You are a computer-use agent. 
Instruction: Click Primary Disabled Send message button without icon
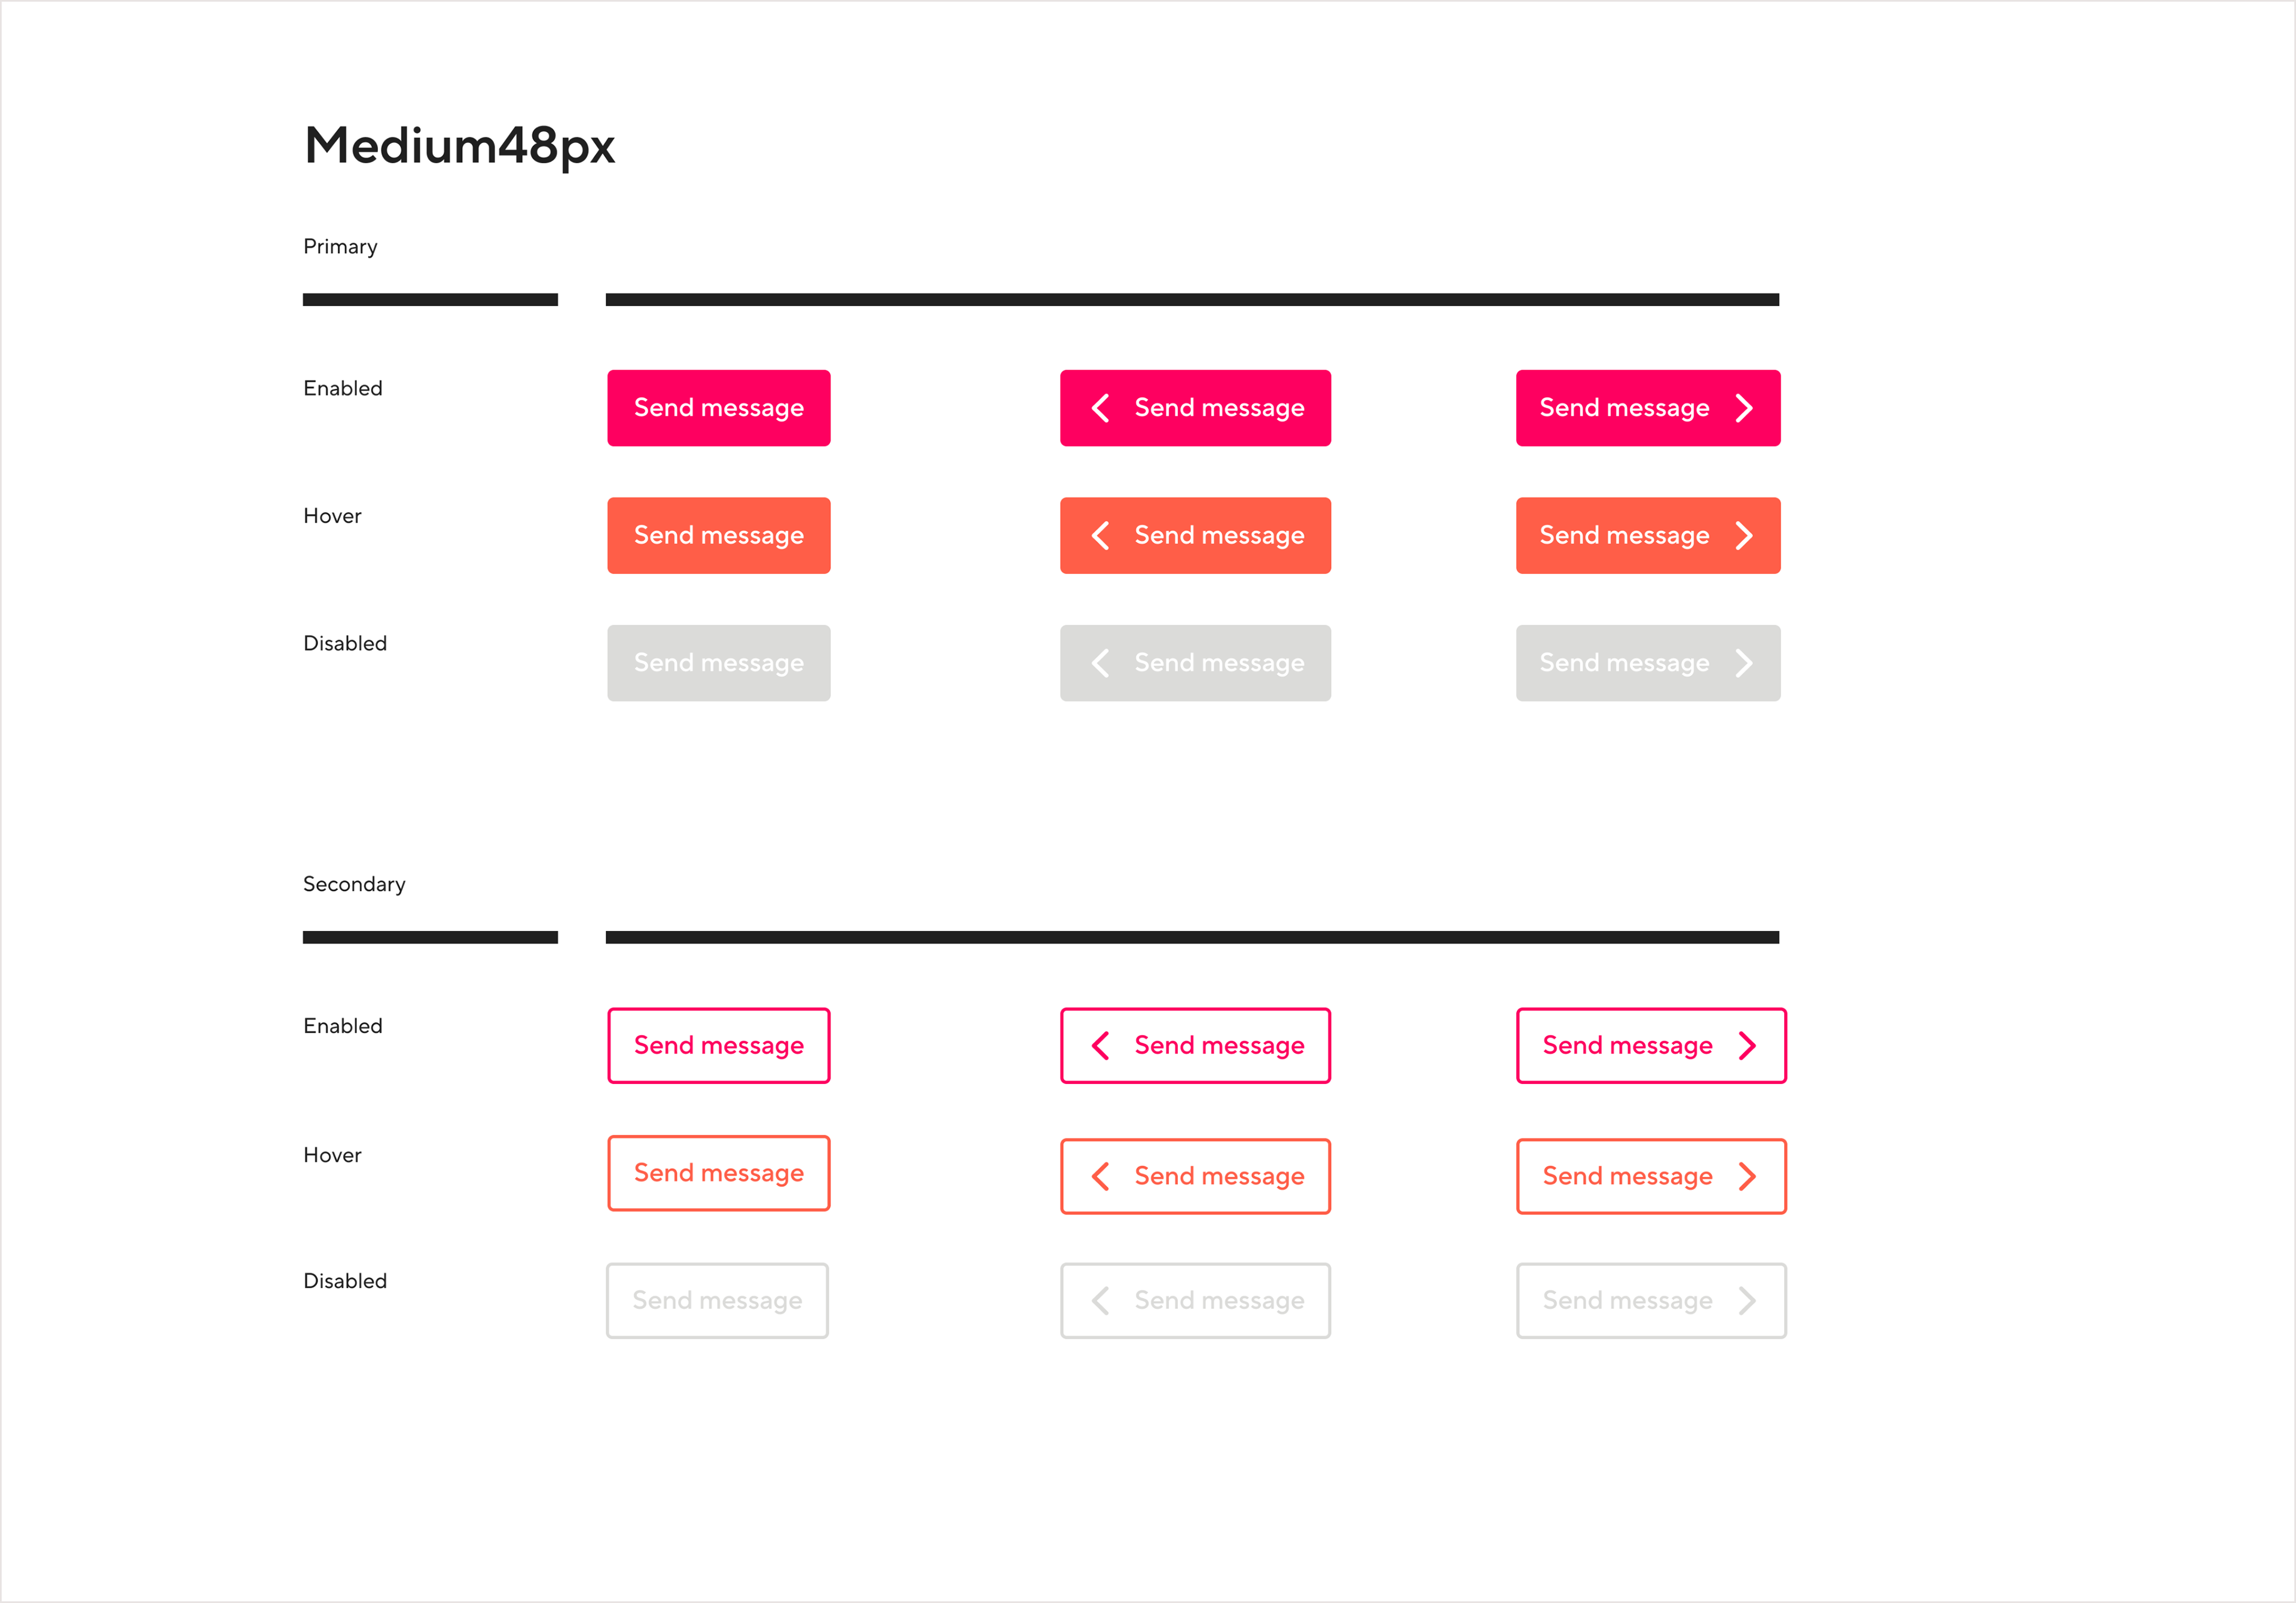coord(719,663)
